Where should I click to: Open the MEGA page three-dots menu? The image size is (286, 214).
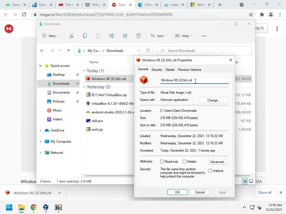pos(277,29)
